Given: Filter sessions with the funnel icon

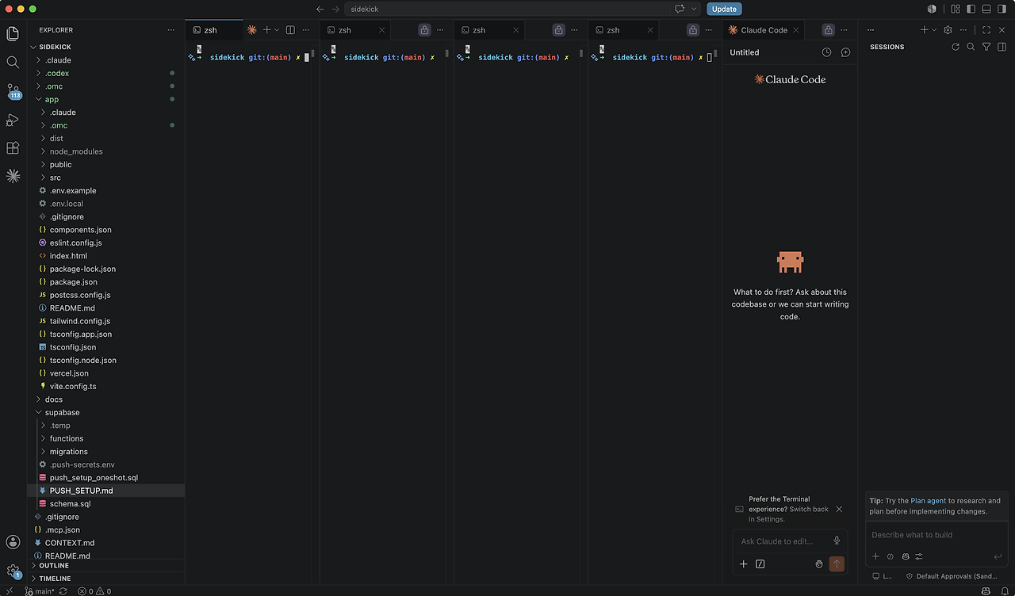Looking at the screenshot, I should point(986,47).
